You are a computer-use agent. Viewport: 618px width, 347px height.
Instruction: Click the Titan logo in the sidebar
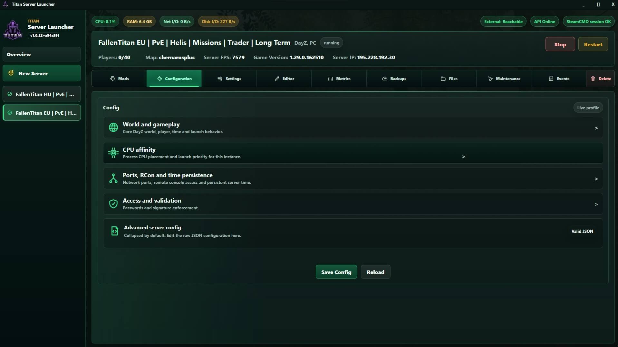click(x=13, y=30)
